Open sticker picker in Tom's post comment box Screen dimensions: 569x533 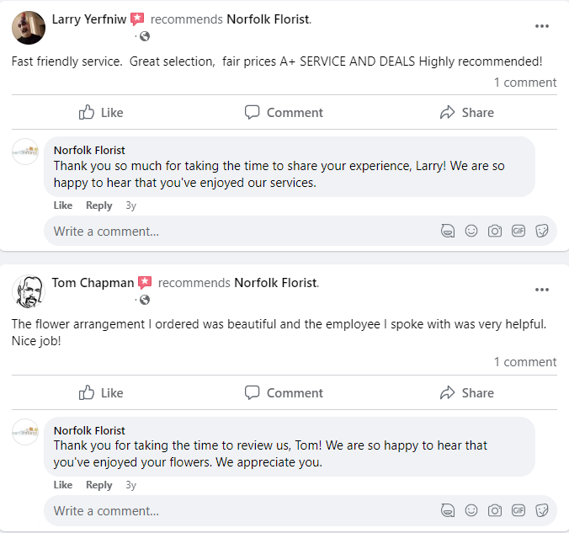pos(542,510)
